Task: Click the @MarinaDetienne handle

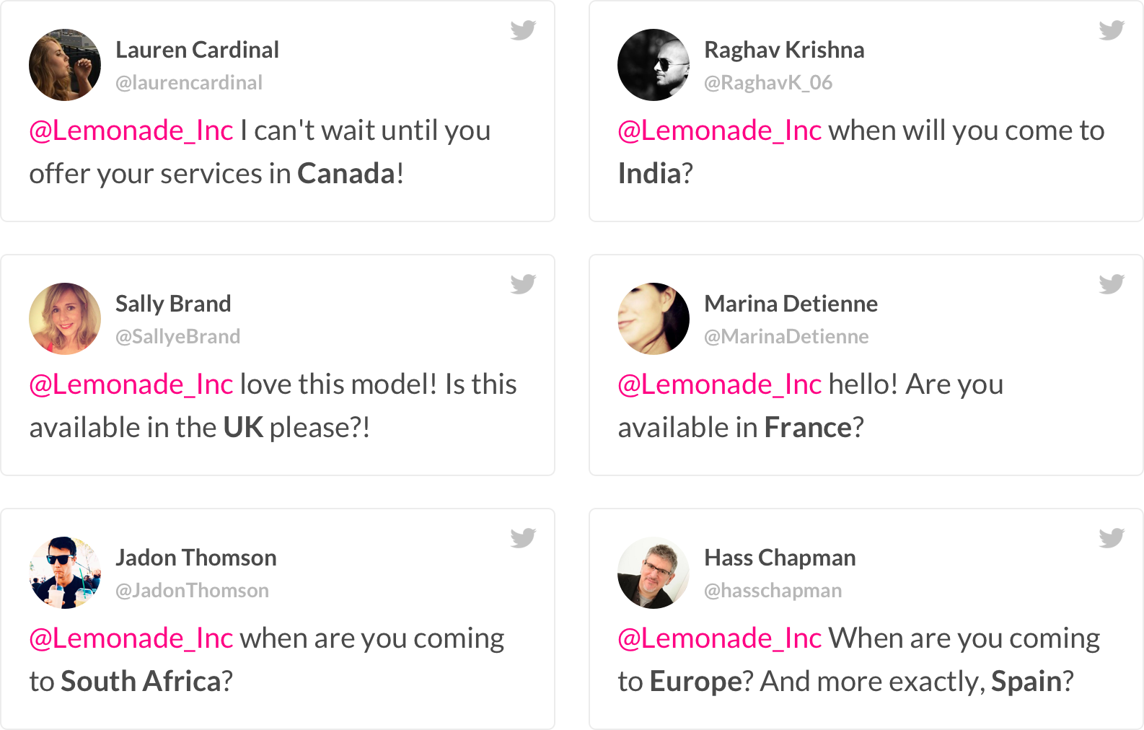Action: coord(786,337)
